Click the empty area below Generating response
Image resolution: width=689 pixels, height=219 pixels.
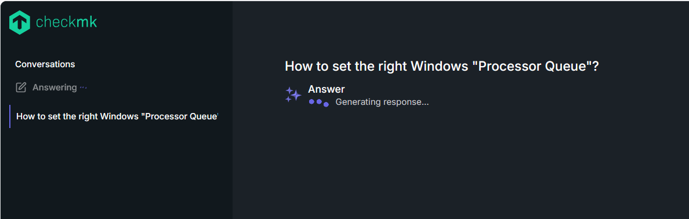[x=460, y=162]
